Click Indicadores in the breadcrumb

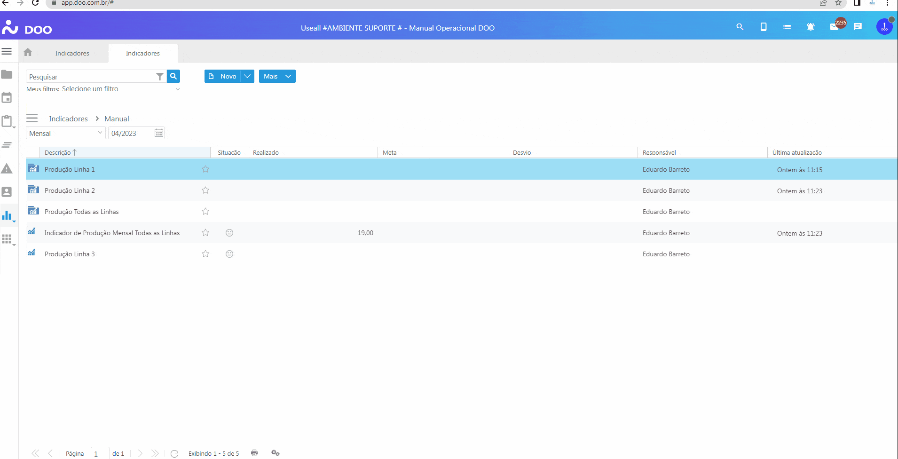[68, 119]
